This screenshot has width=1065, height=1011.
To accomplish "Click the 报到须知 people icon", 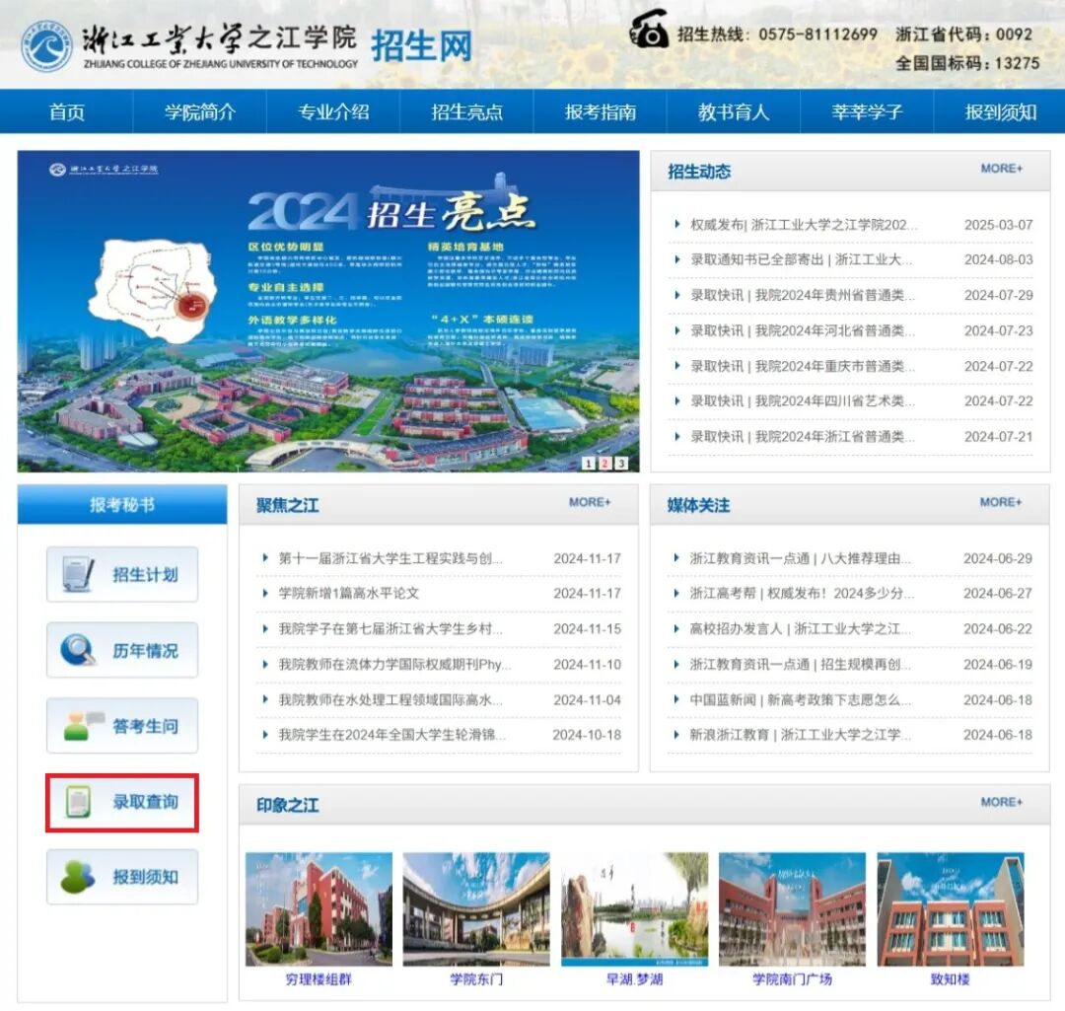I will pos(78,877).
